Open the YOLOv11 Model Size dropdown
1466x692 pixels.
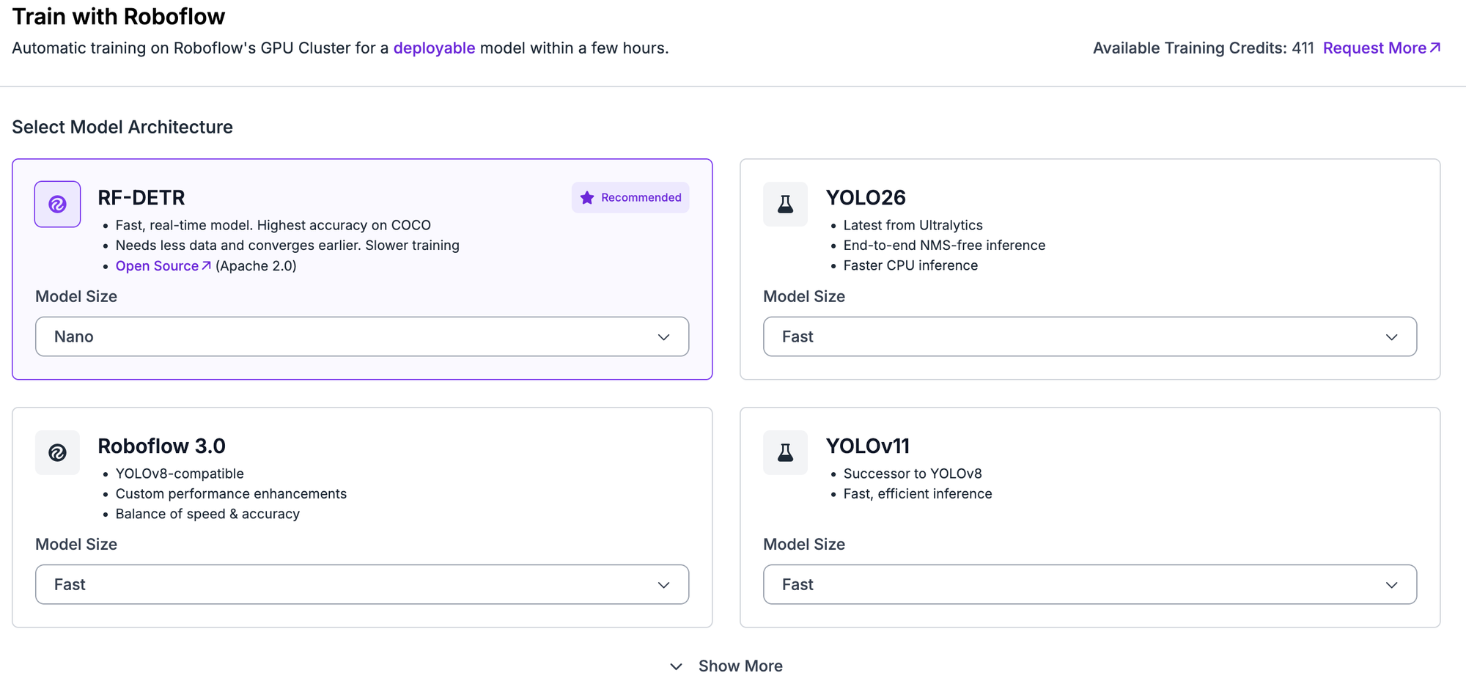[x=1090, y=584]
